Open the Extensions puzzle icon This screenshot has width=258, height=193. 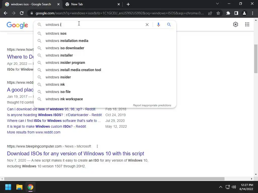tap(228, 13)
